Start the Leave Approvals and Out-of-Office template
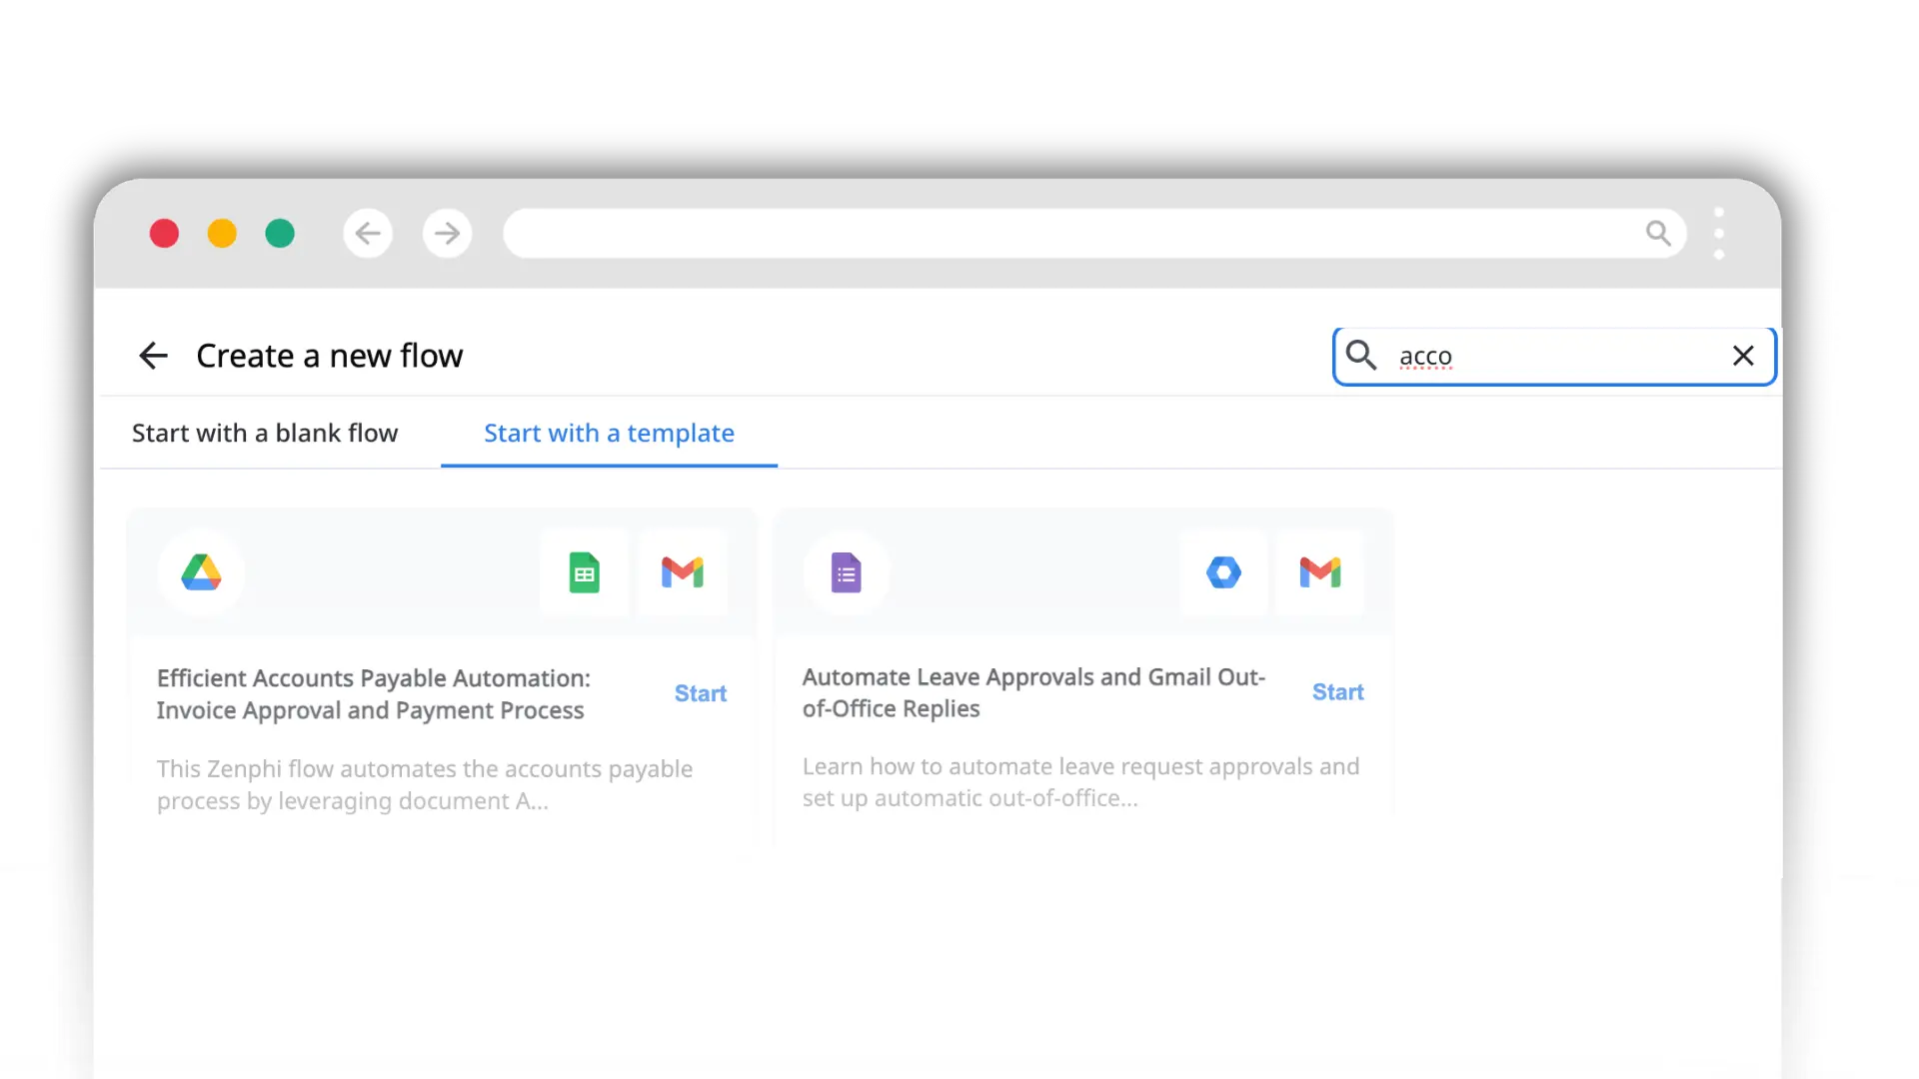The height and width of the screenshot is (1079, 1919). [x=1337, y=691]
